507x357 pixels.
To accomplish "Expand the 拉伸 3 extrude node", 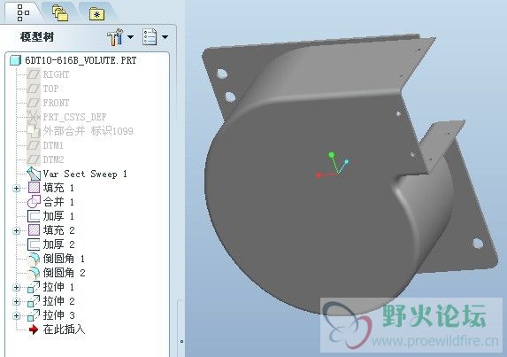I will [x=16, y=315].
